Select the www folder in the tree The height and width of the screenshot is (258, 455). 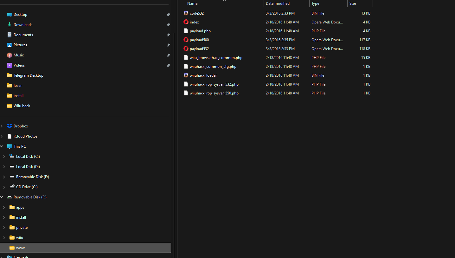coord(85,248)
